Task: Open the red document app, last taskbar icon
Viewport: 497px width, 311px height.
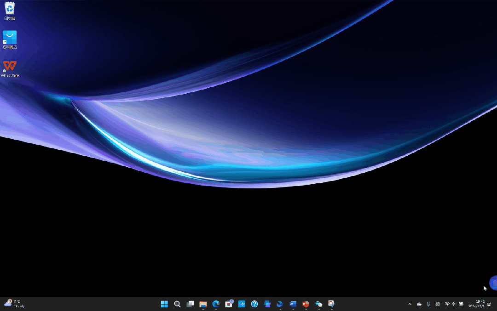Action: pos(331,304)
